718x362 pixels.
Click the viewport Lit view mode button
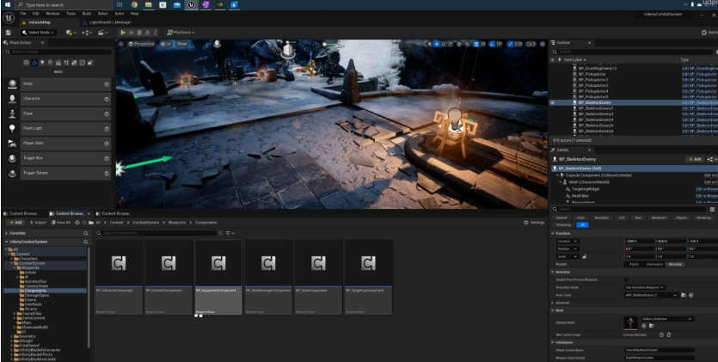(166, 44)
